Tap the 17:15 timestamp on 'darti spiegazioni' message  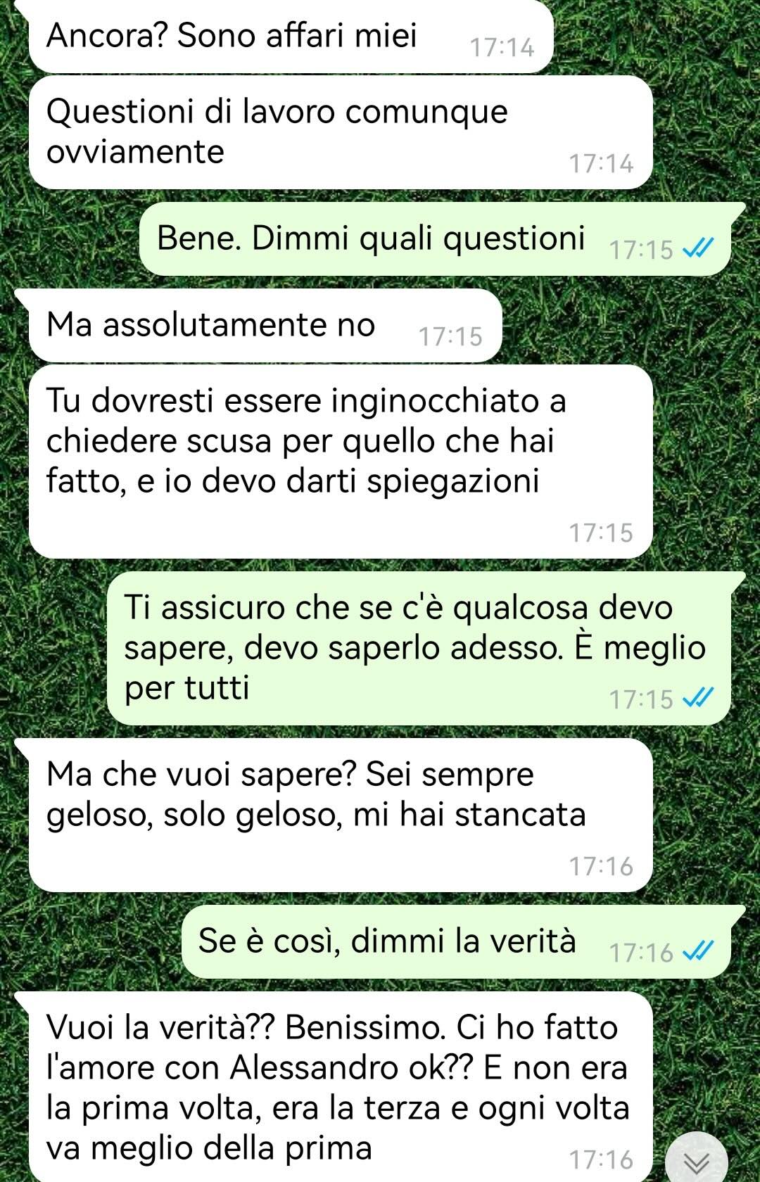(x=601, y=533)
